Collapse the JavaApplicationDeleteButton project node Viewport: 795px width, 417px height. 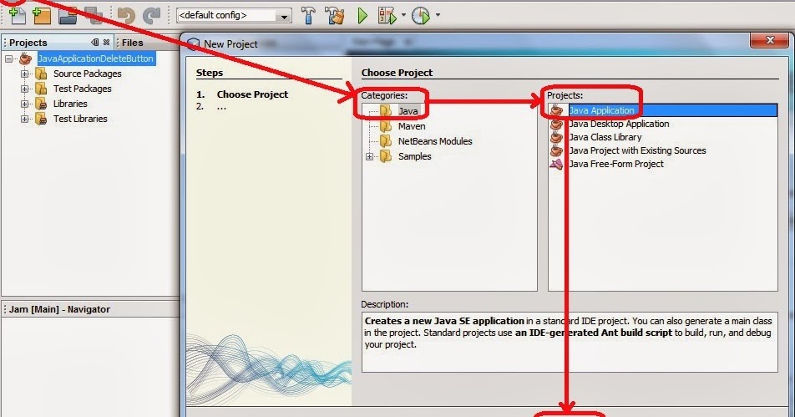(8, 58)
